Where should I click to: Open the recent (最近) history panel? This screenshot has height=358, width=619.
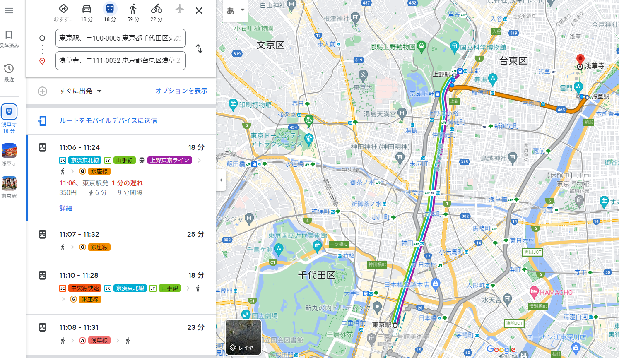9,72
